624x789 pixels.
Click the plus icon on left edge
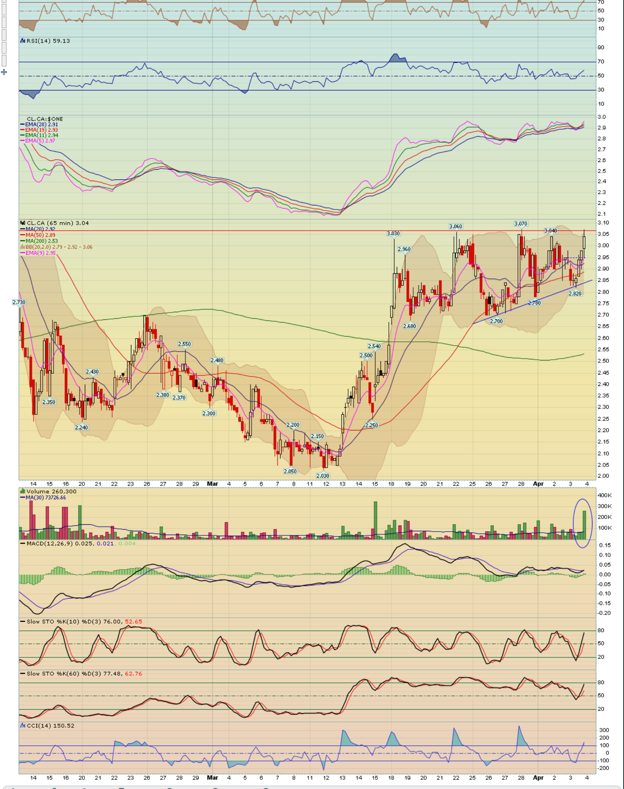[4, 72]
